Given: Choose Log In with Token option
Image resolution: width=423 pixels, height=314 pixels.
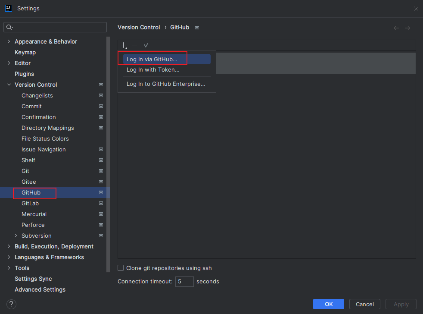Looking at the screenshot, I should coord(167,70).
